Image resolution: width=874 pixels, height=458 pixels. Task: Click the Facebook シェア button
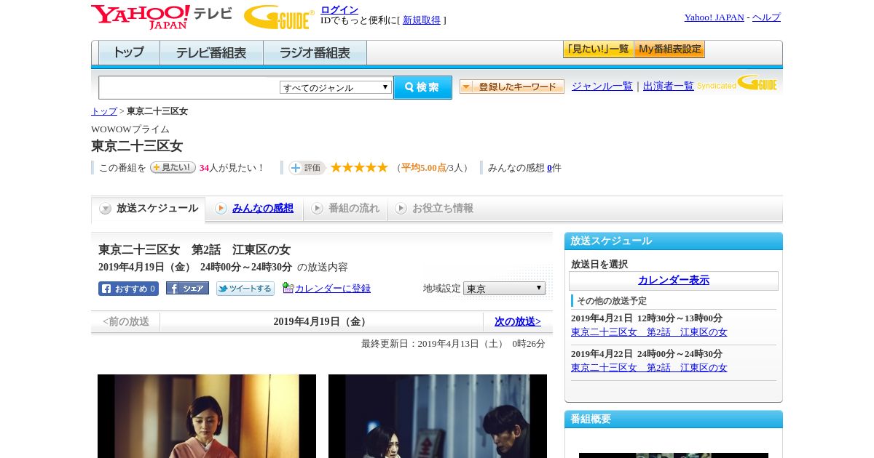pos(187,289)
